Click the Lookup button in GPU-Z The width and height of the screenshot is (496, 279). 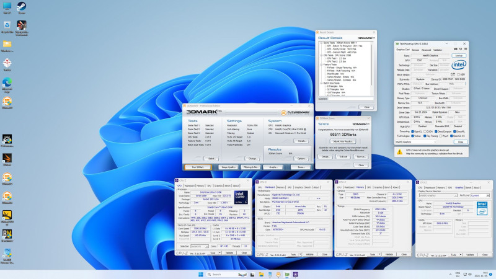pyautogui.click(x=459, y=55)
